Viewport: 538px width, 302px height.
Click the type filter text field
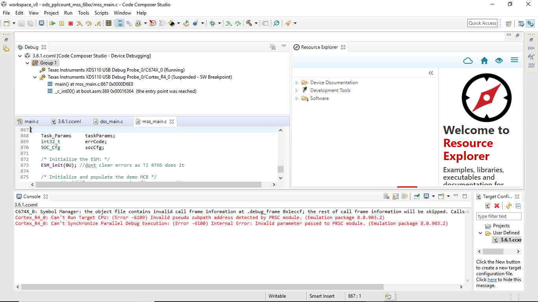tap(499, 216)
